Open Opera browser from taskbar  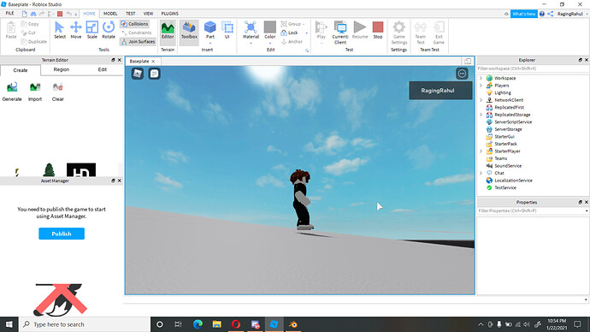coord(236,324)
